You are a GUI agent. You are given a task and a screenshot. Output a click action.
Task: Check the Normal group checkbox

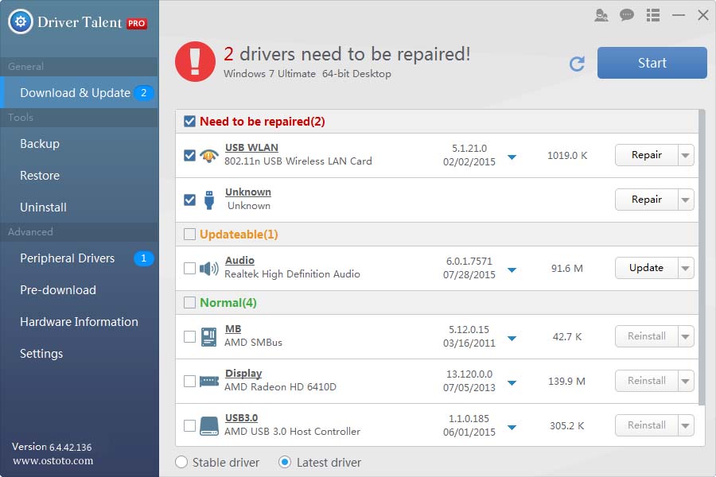189,303
